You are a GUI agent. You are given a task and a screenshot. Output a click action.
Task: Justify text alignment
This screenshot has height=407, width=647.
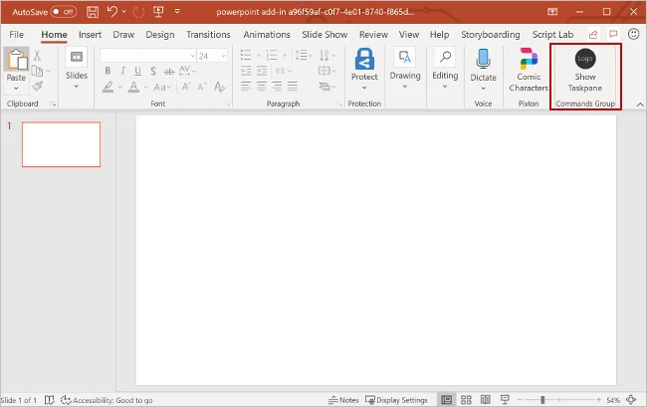point(293,87)
